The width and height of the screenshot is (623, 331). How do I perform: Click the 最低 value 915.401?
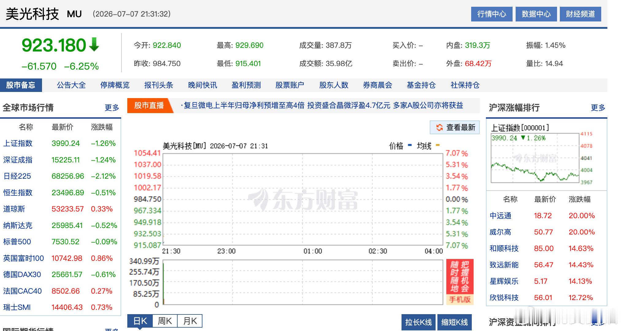tap(248, 64)
